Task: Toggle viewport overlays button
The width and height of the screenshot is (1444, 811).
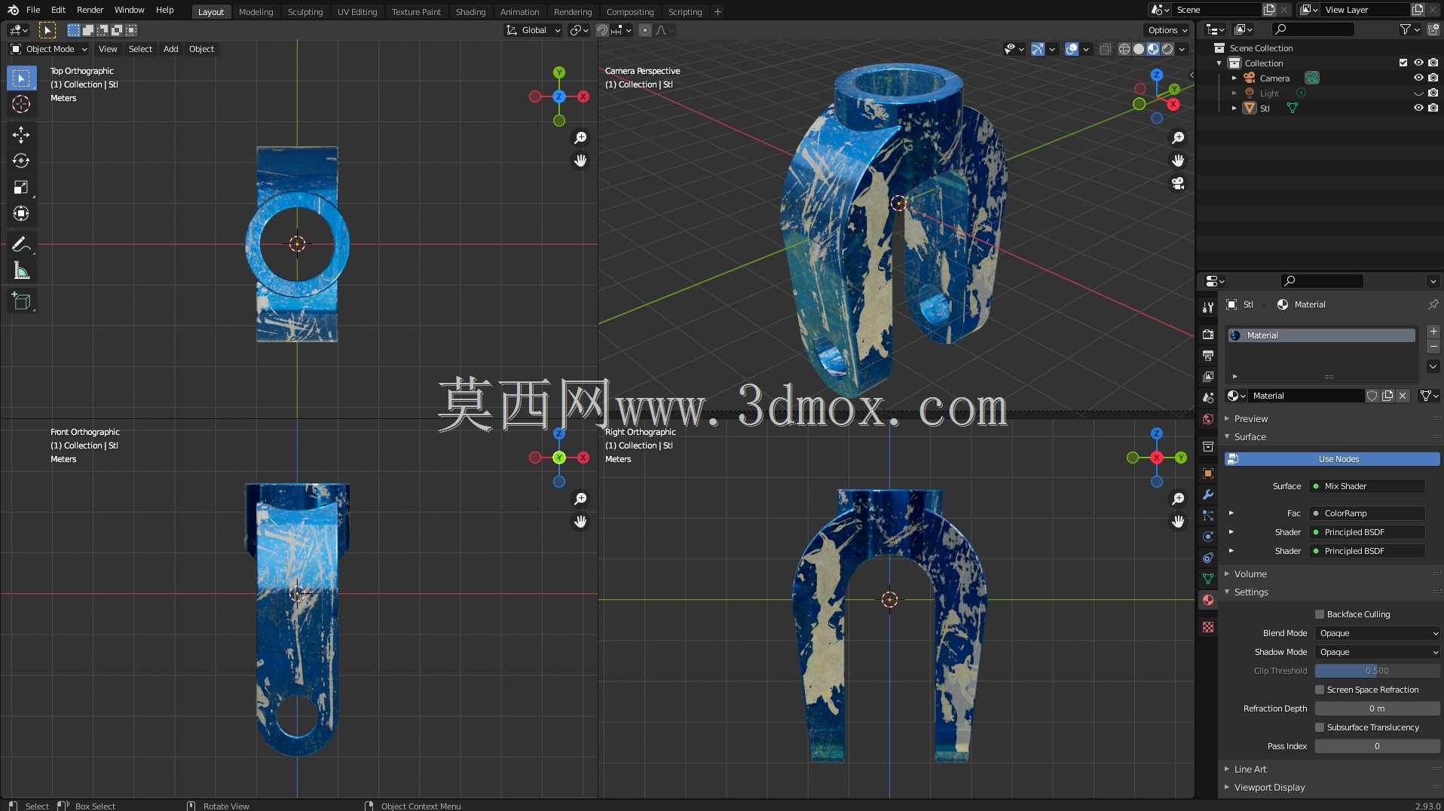Action: tap(1072, 49)
